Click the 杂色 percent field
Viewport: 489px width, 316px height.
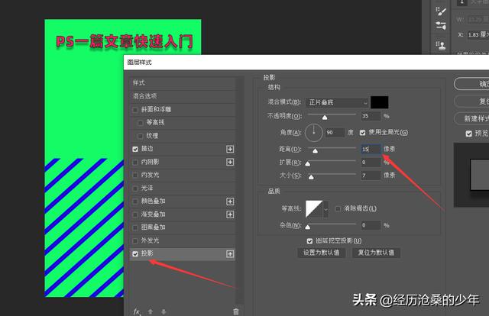coord(371,225)
